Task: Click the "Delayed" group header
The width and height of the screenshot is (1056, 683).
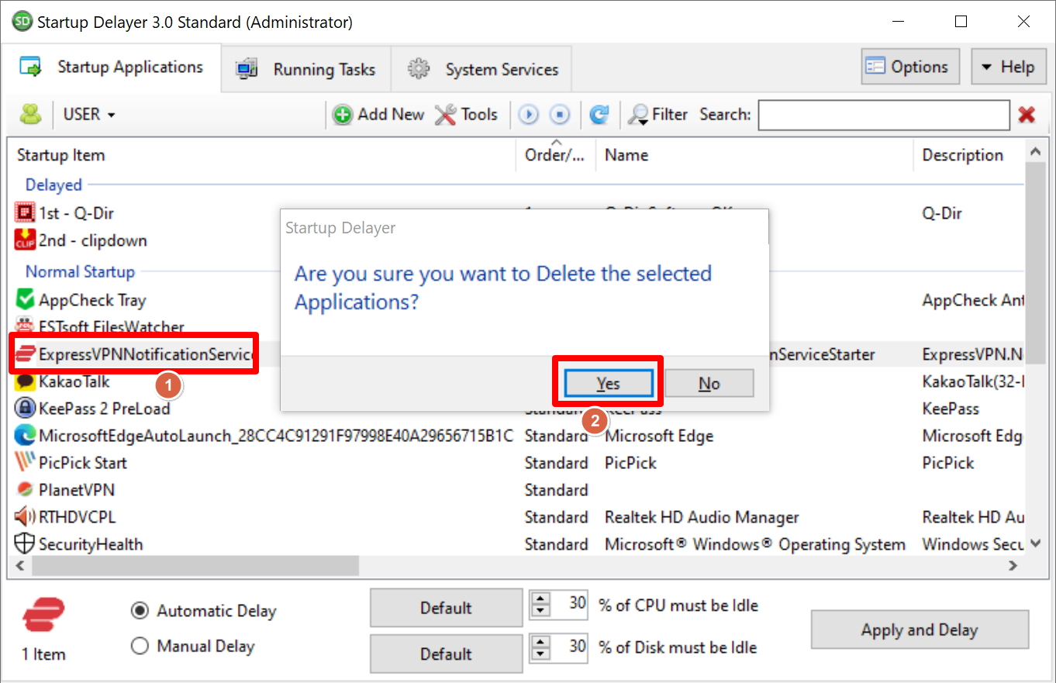Action: (53, 185)
